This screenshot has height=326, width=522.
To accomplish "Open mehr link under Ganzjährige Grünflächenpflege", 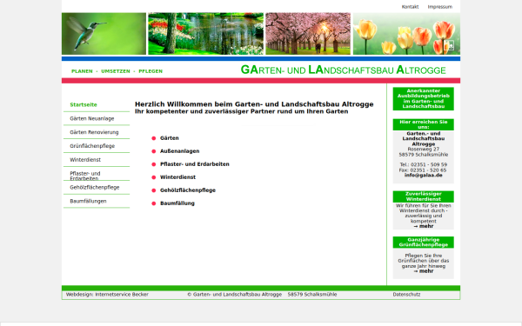I will click(x=423, y=271).
